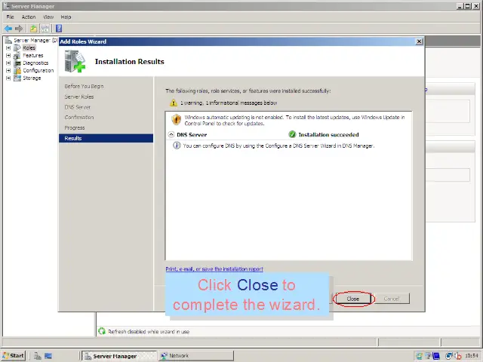The image size is (483, 362).
Task: Click the system tray clock
Action: pyautogui.click(x=472, y=356)
